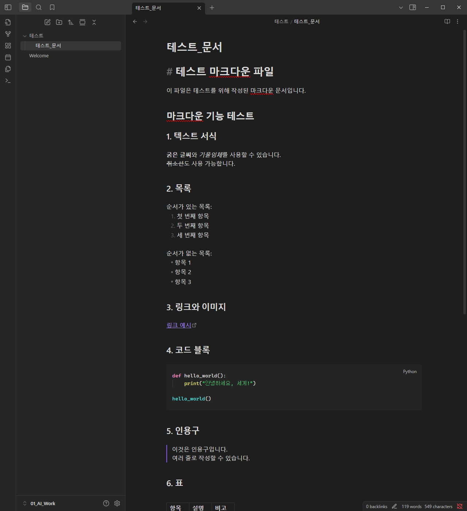Click heading 4. 코드 블록
467x511 pixels.
click(188, 350)
